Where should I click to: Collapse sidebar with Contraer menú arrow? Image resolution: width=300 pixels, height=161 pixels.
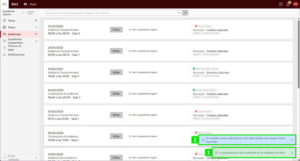tap(24, 13)
